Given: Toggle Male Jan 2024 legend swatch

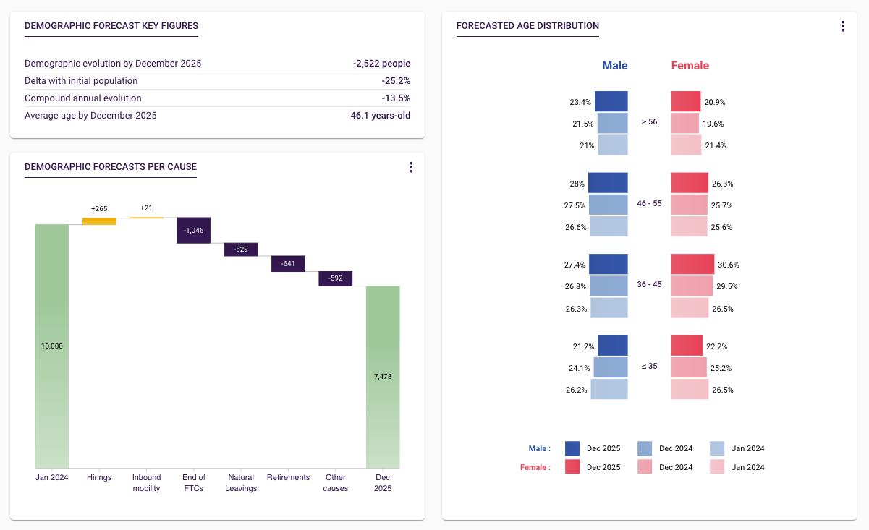Looking at the screenshot, I should (717, 448).
